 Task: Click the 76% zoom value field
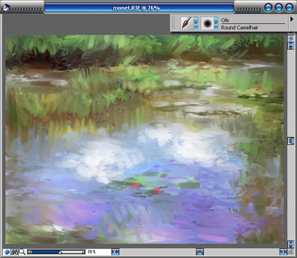(x=91, y=252)
